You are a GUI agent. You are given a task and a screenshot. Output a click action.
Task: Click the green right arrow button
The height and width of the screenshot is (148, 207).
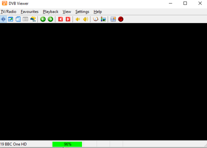pyautogui.click(x=50, y=19)
